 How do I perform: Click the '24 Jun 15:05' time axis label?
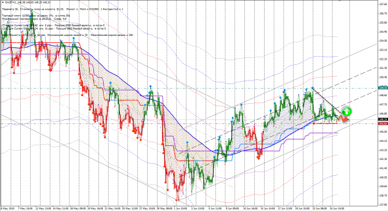tap(337, 209)
